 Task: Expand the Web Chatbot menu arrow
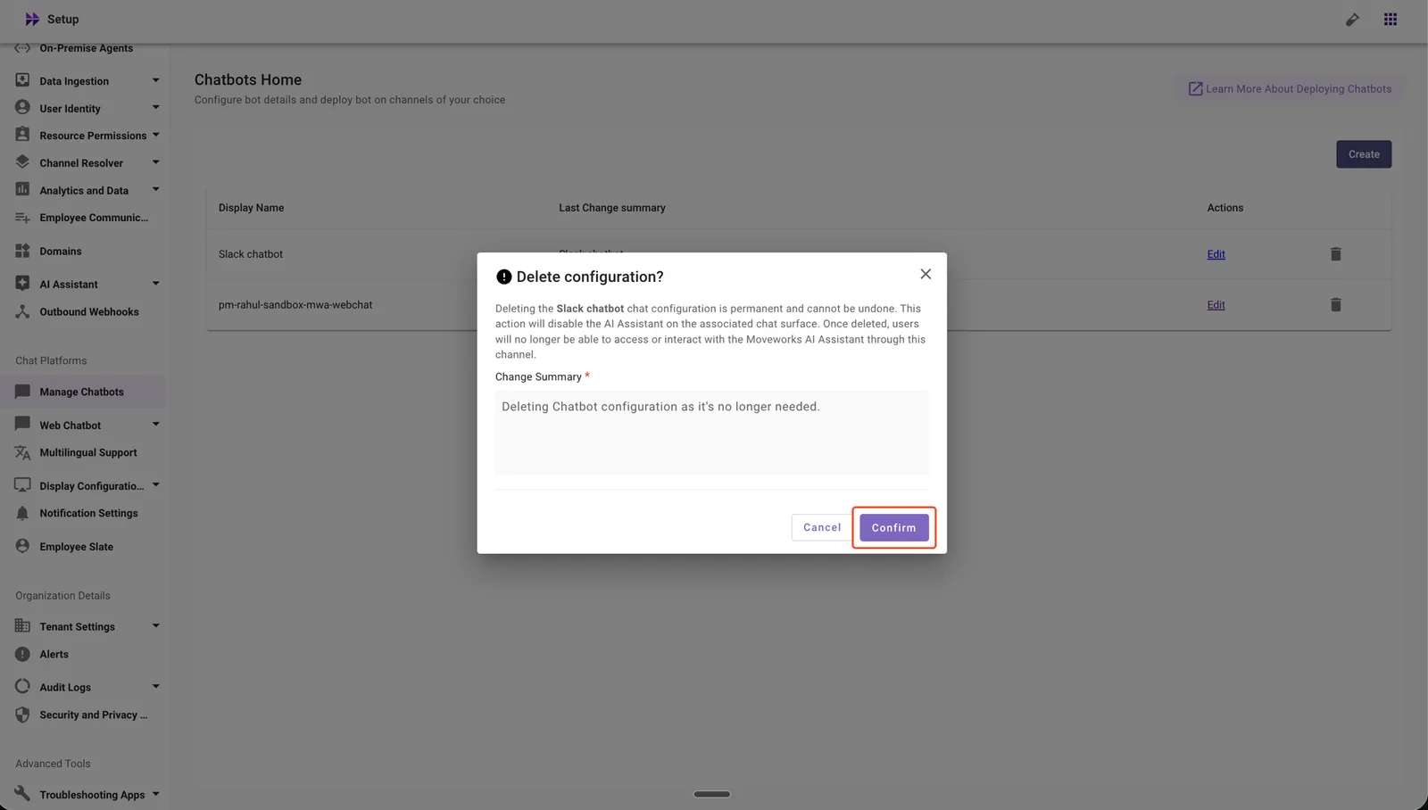point(155,425)
